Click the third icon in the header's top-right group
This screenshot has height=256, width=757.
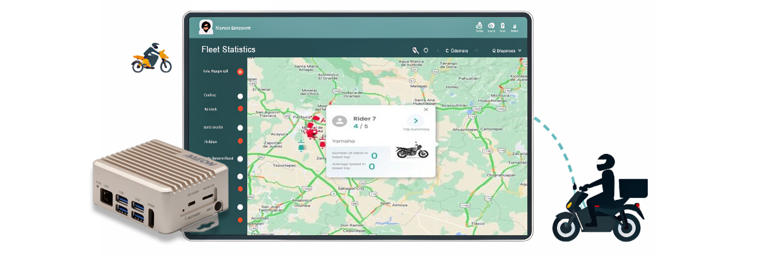pyautogui.click(x=503, y=26)
